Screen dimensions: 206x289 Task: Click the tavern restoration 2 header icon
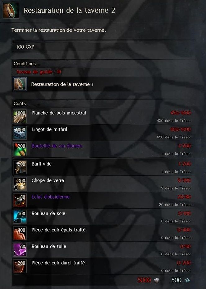coord(11,10)
